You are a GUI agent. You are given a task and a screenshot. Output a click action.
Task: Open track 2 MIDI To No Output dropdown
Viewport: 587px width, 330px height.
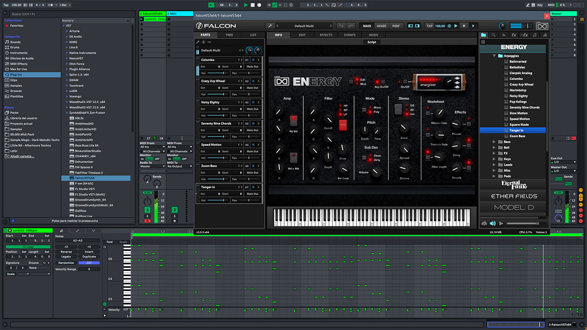pyautogui.click(x=179, y=166)
